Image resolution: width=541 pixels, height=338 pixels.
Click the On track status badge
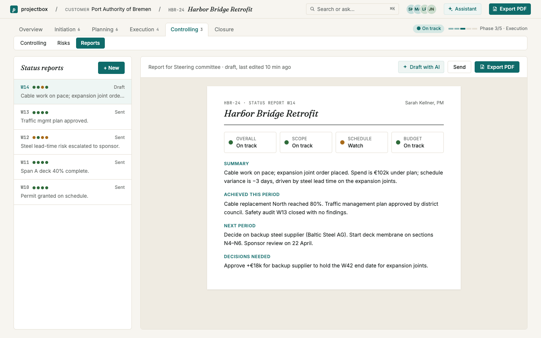tap(429, 28)
